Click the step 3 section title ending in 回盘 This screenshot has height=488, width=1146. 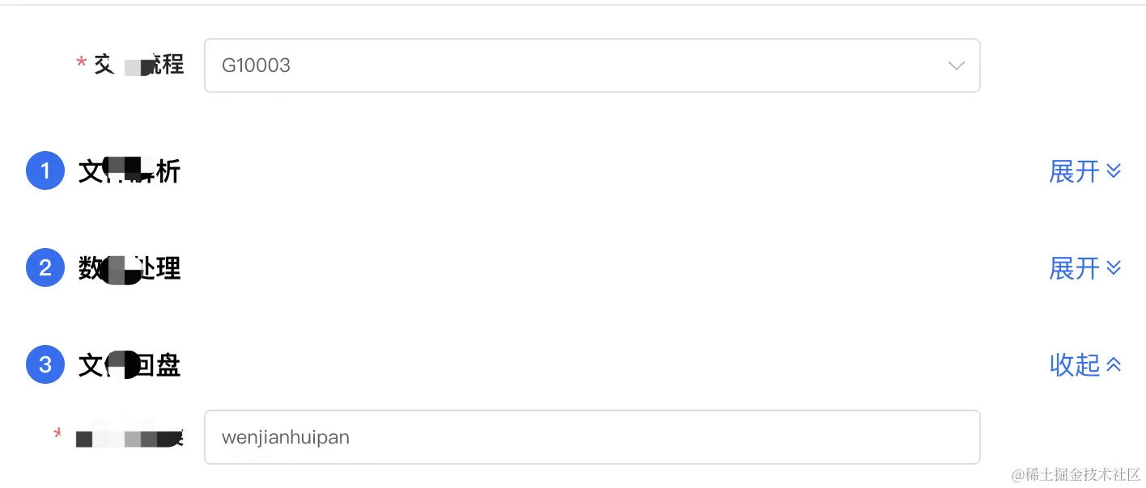[129, 366]
